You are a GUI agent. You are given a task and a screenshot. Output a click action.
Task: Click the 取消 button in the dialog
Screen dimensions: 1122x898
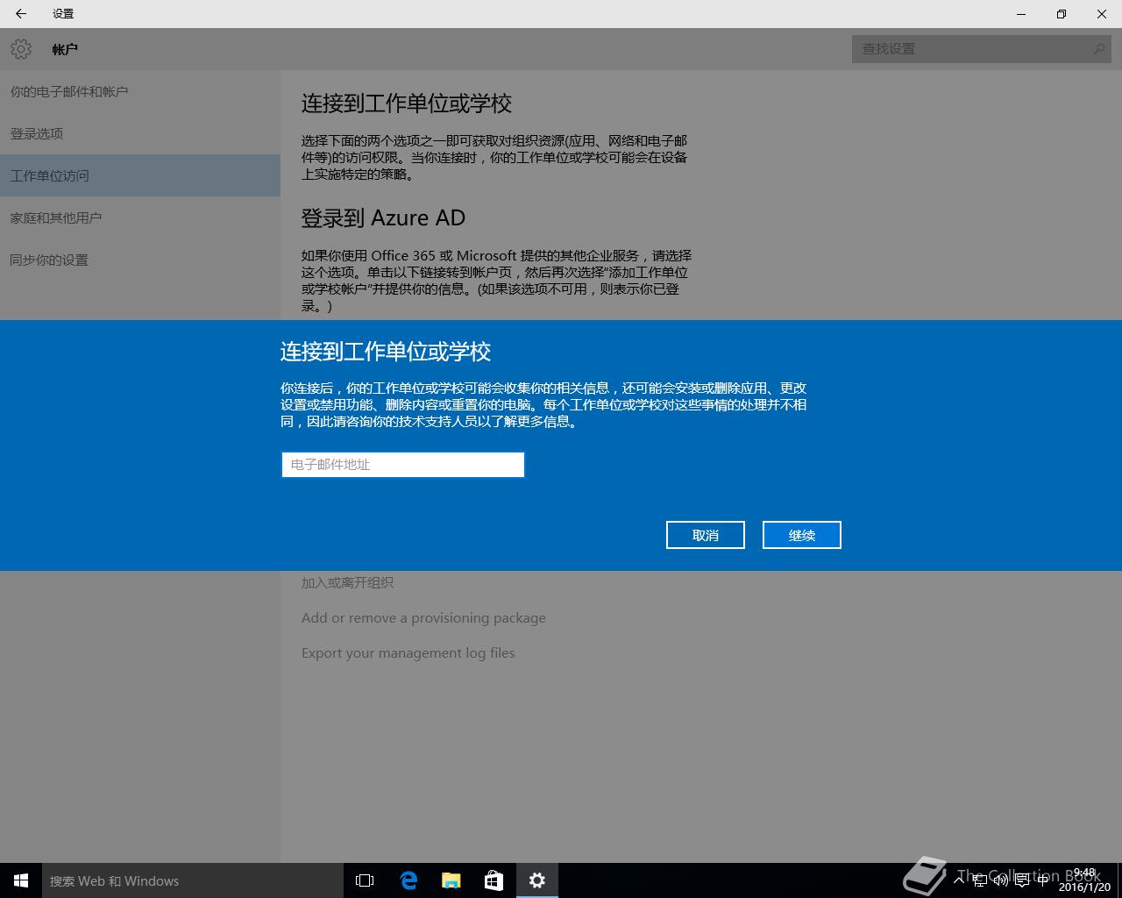tap(706, 535)
